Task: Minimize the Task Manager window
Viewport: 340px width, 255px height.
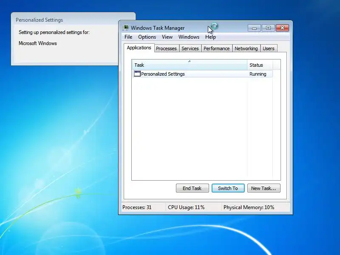Action: 254,28
